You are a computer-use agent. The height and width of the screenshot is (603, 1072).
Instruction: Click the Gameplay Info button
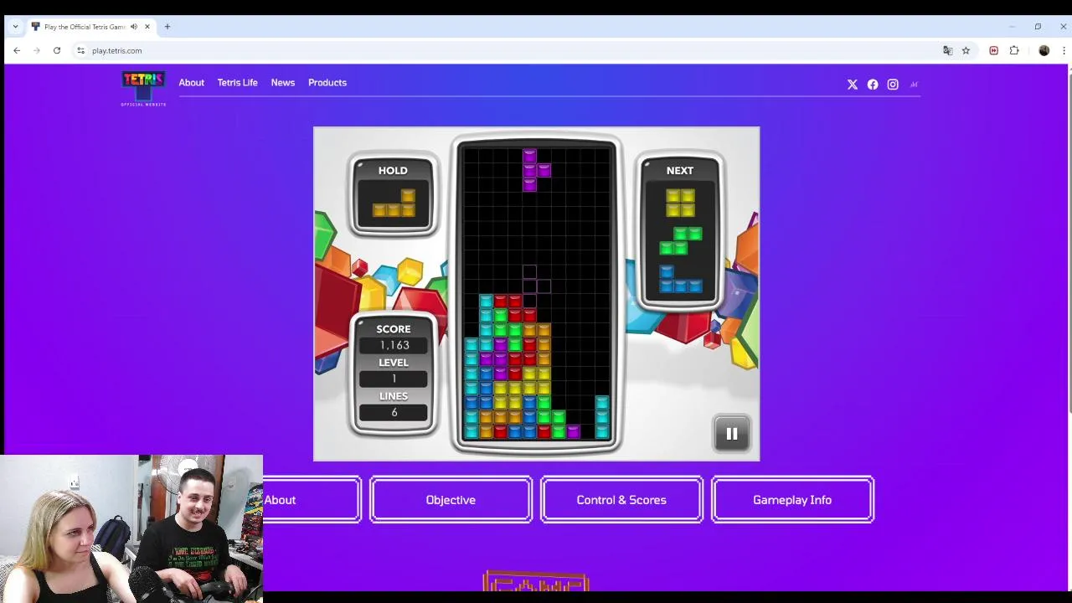[792, 500]
